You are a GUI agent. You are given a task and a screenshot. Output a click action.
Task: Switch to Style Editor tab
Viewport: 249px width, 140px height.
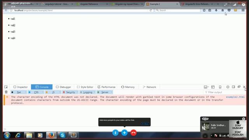[85, 87]
